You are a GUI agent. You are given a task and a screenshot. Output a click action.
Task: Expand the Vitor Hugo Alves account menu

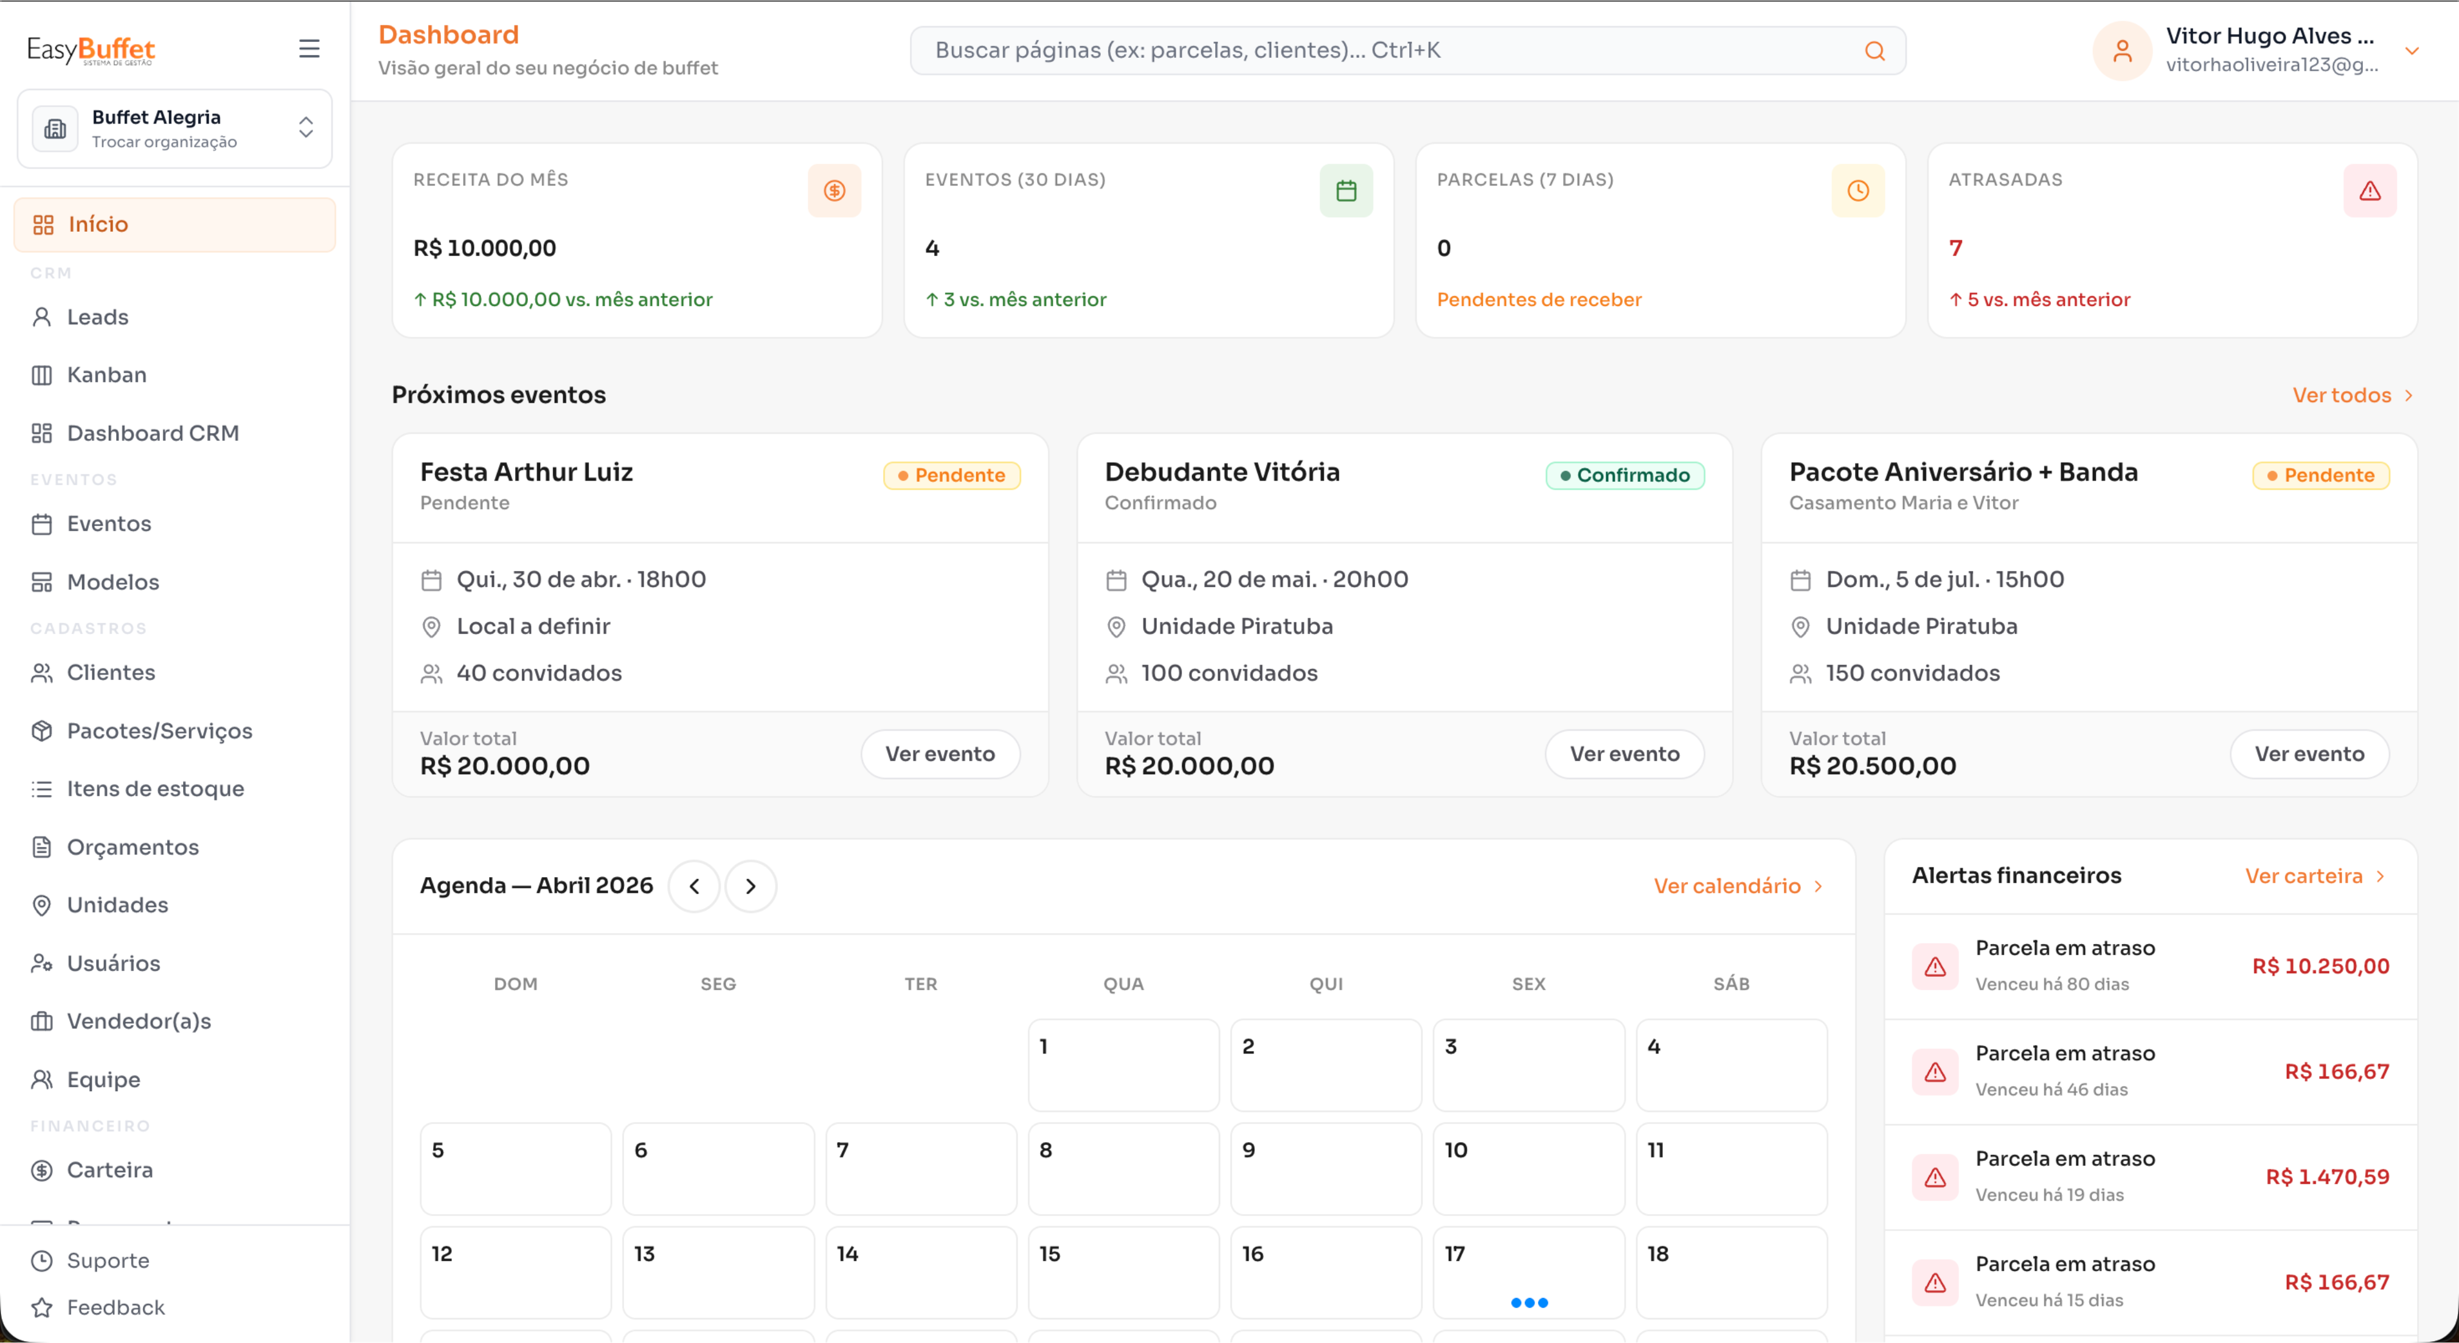(2412, 52)
